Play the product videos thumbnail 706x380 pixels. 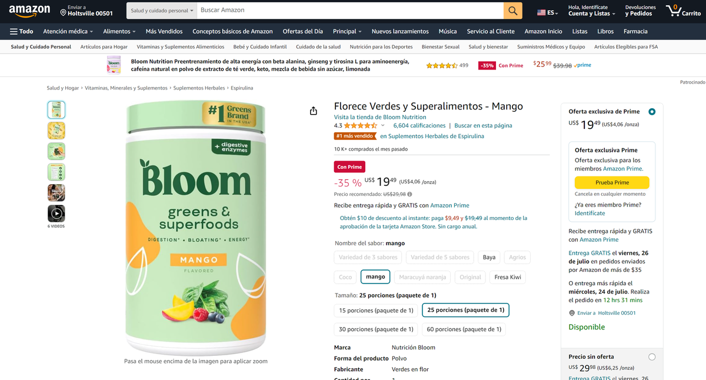pyautogui.click(x=56, y=214)
